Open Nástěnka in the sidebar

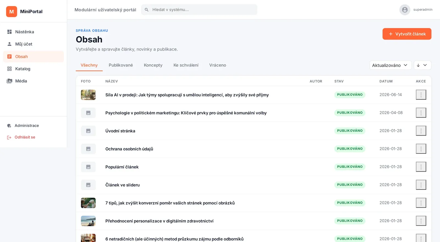(x=33, y=32)
